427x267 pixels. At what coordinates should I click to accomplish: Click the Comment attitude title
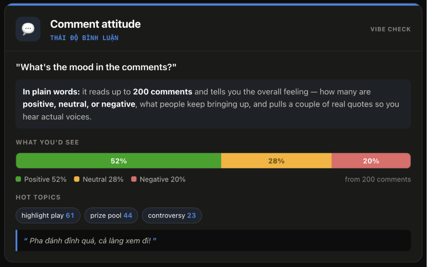point(95,24)
